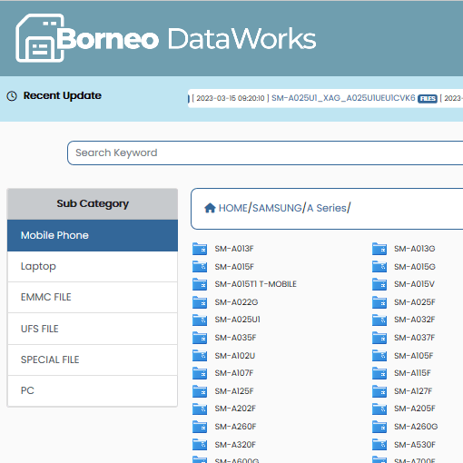Viewport: 463px width, 463px height.
Task: Open the SM-A015F folder icon
Action: pos(200,267)
